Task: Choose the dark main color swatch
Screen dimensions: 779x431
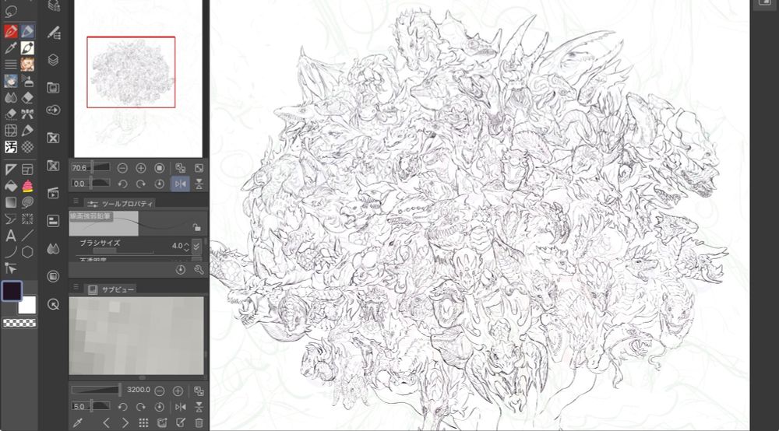Action: coord(12,291)
